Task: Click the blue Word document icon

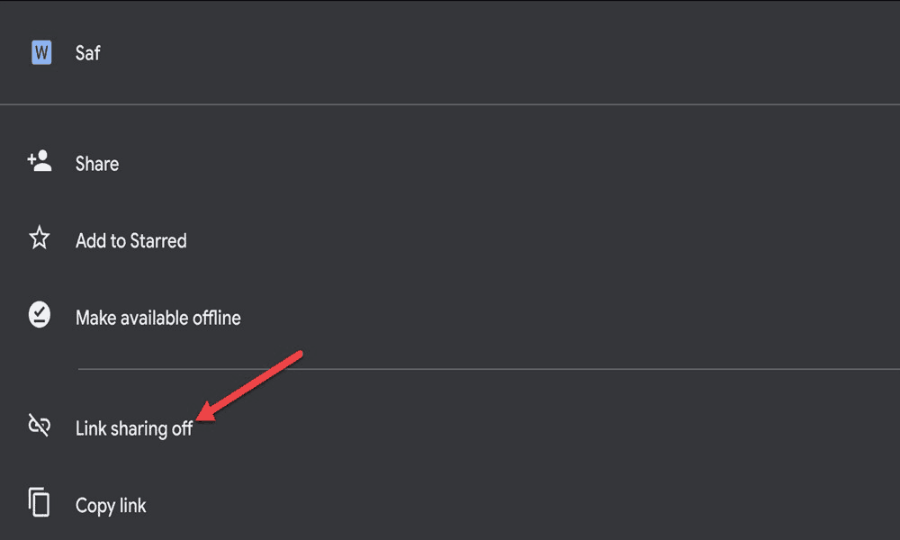Action: coord(41,52)
